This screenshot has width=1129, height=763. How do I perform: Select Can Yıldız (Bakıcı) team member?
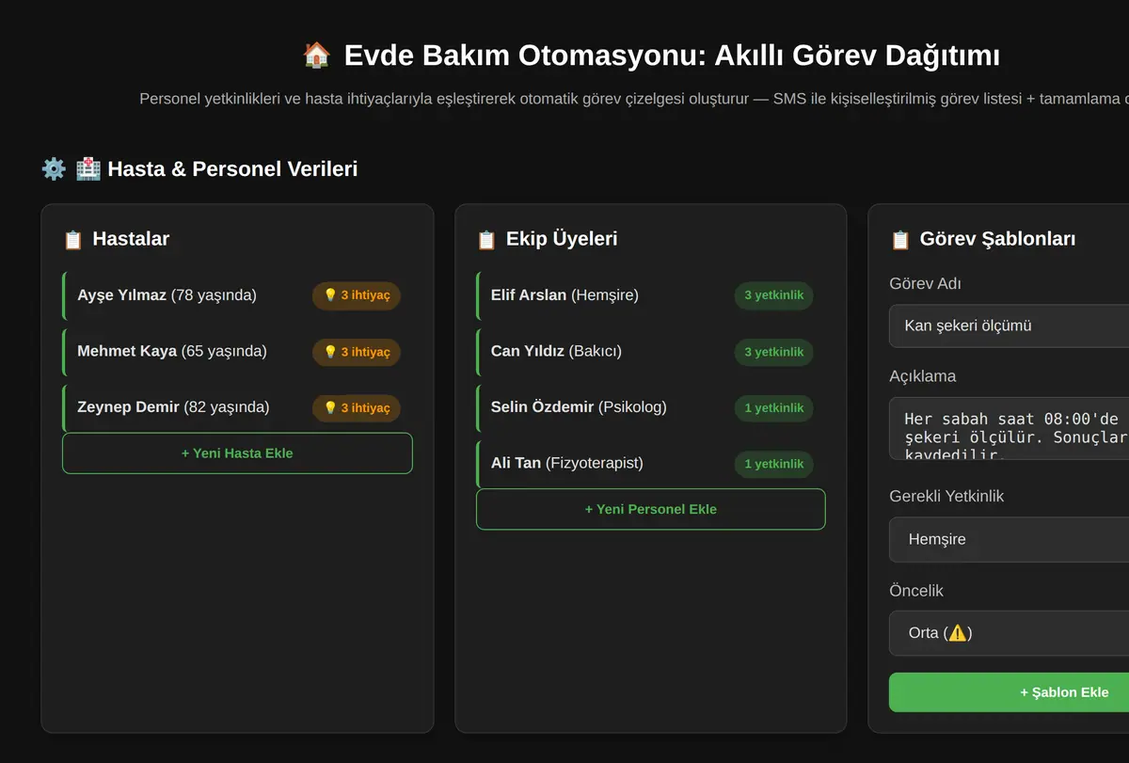651,352
